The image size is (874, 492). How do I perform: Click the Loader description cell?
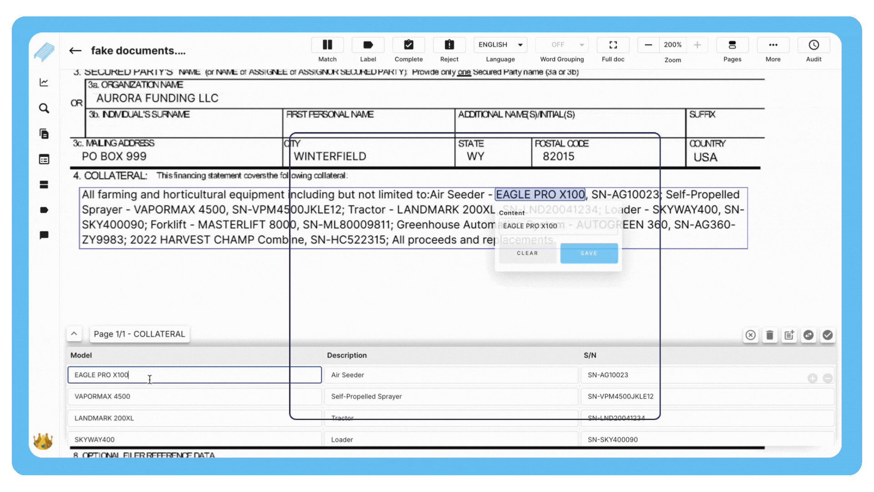[x=451, y=440]
